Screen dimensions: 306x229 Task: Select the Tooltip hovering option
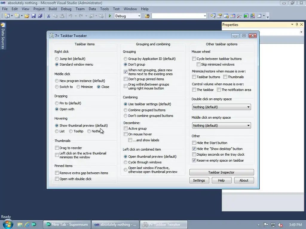click(x=71, y=131)
